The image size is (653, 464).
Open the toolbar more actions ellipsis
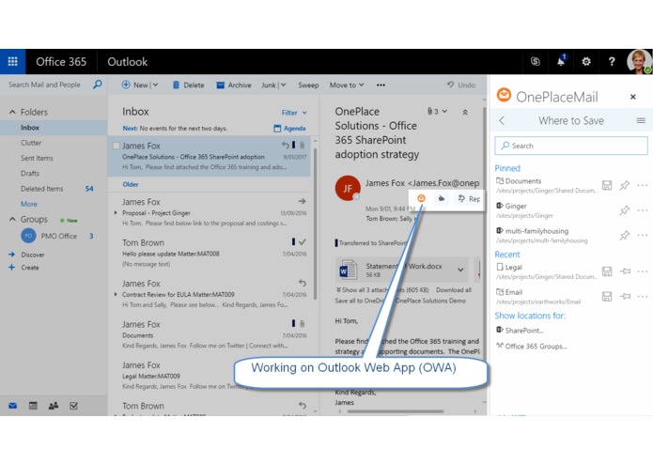click(x=381, y=85)
